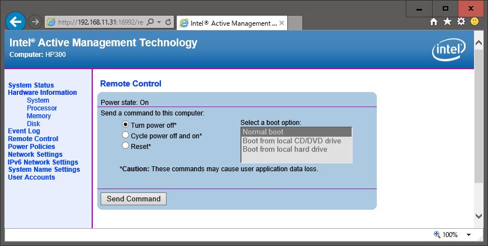The height and width of the screenshot is (246, 488).
Task: Select the Reset radio button
Action: click(125, 146)
